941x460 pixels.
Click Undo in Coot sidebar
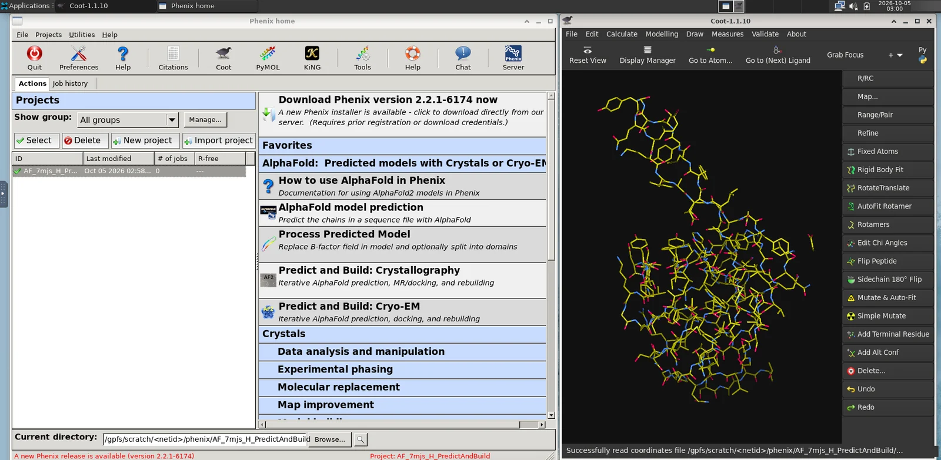tap(888, 389)
